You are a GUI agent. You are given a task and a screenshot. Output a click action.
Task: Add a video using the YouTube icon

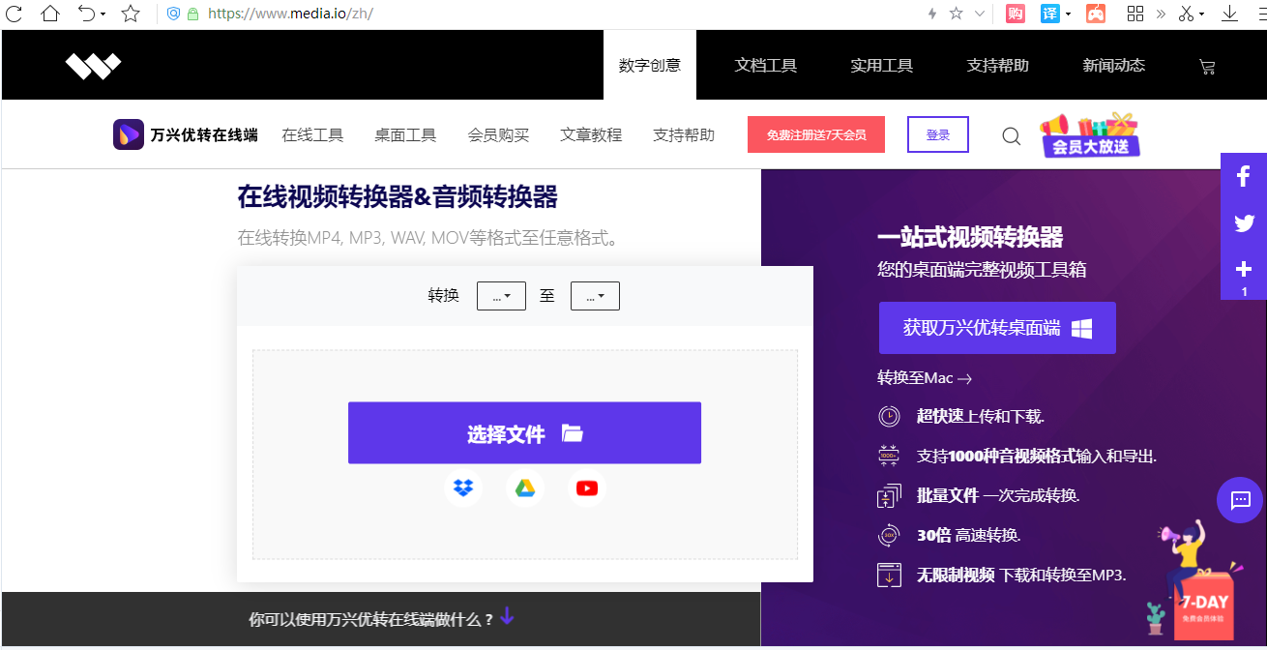point(586,488)
